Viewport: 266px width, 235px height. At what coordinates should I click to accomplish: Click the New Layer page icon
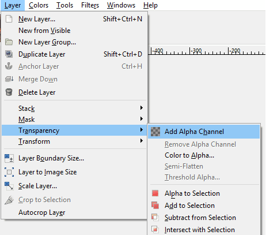click(9, 19)
